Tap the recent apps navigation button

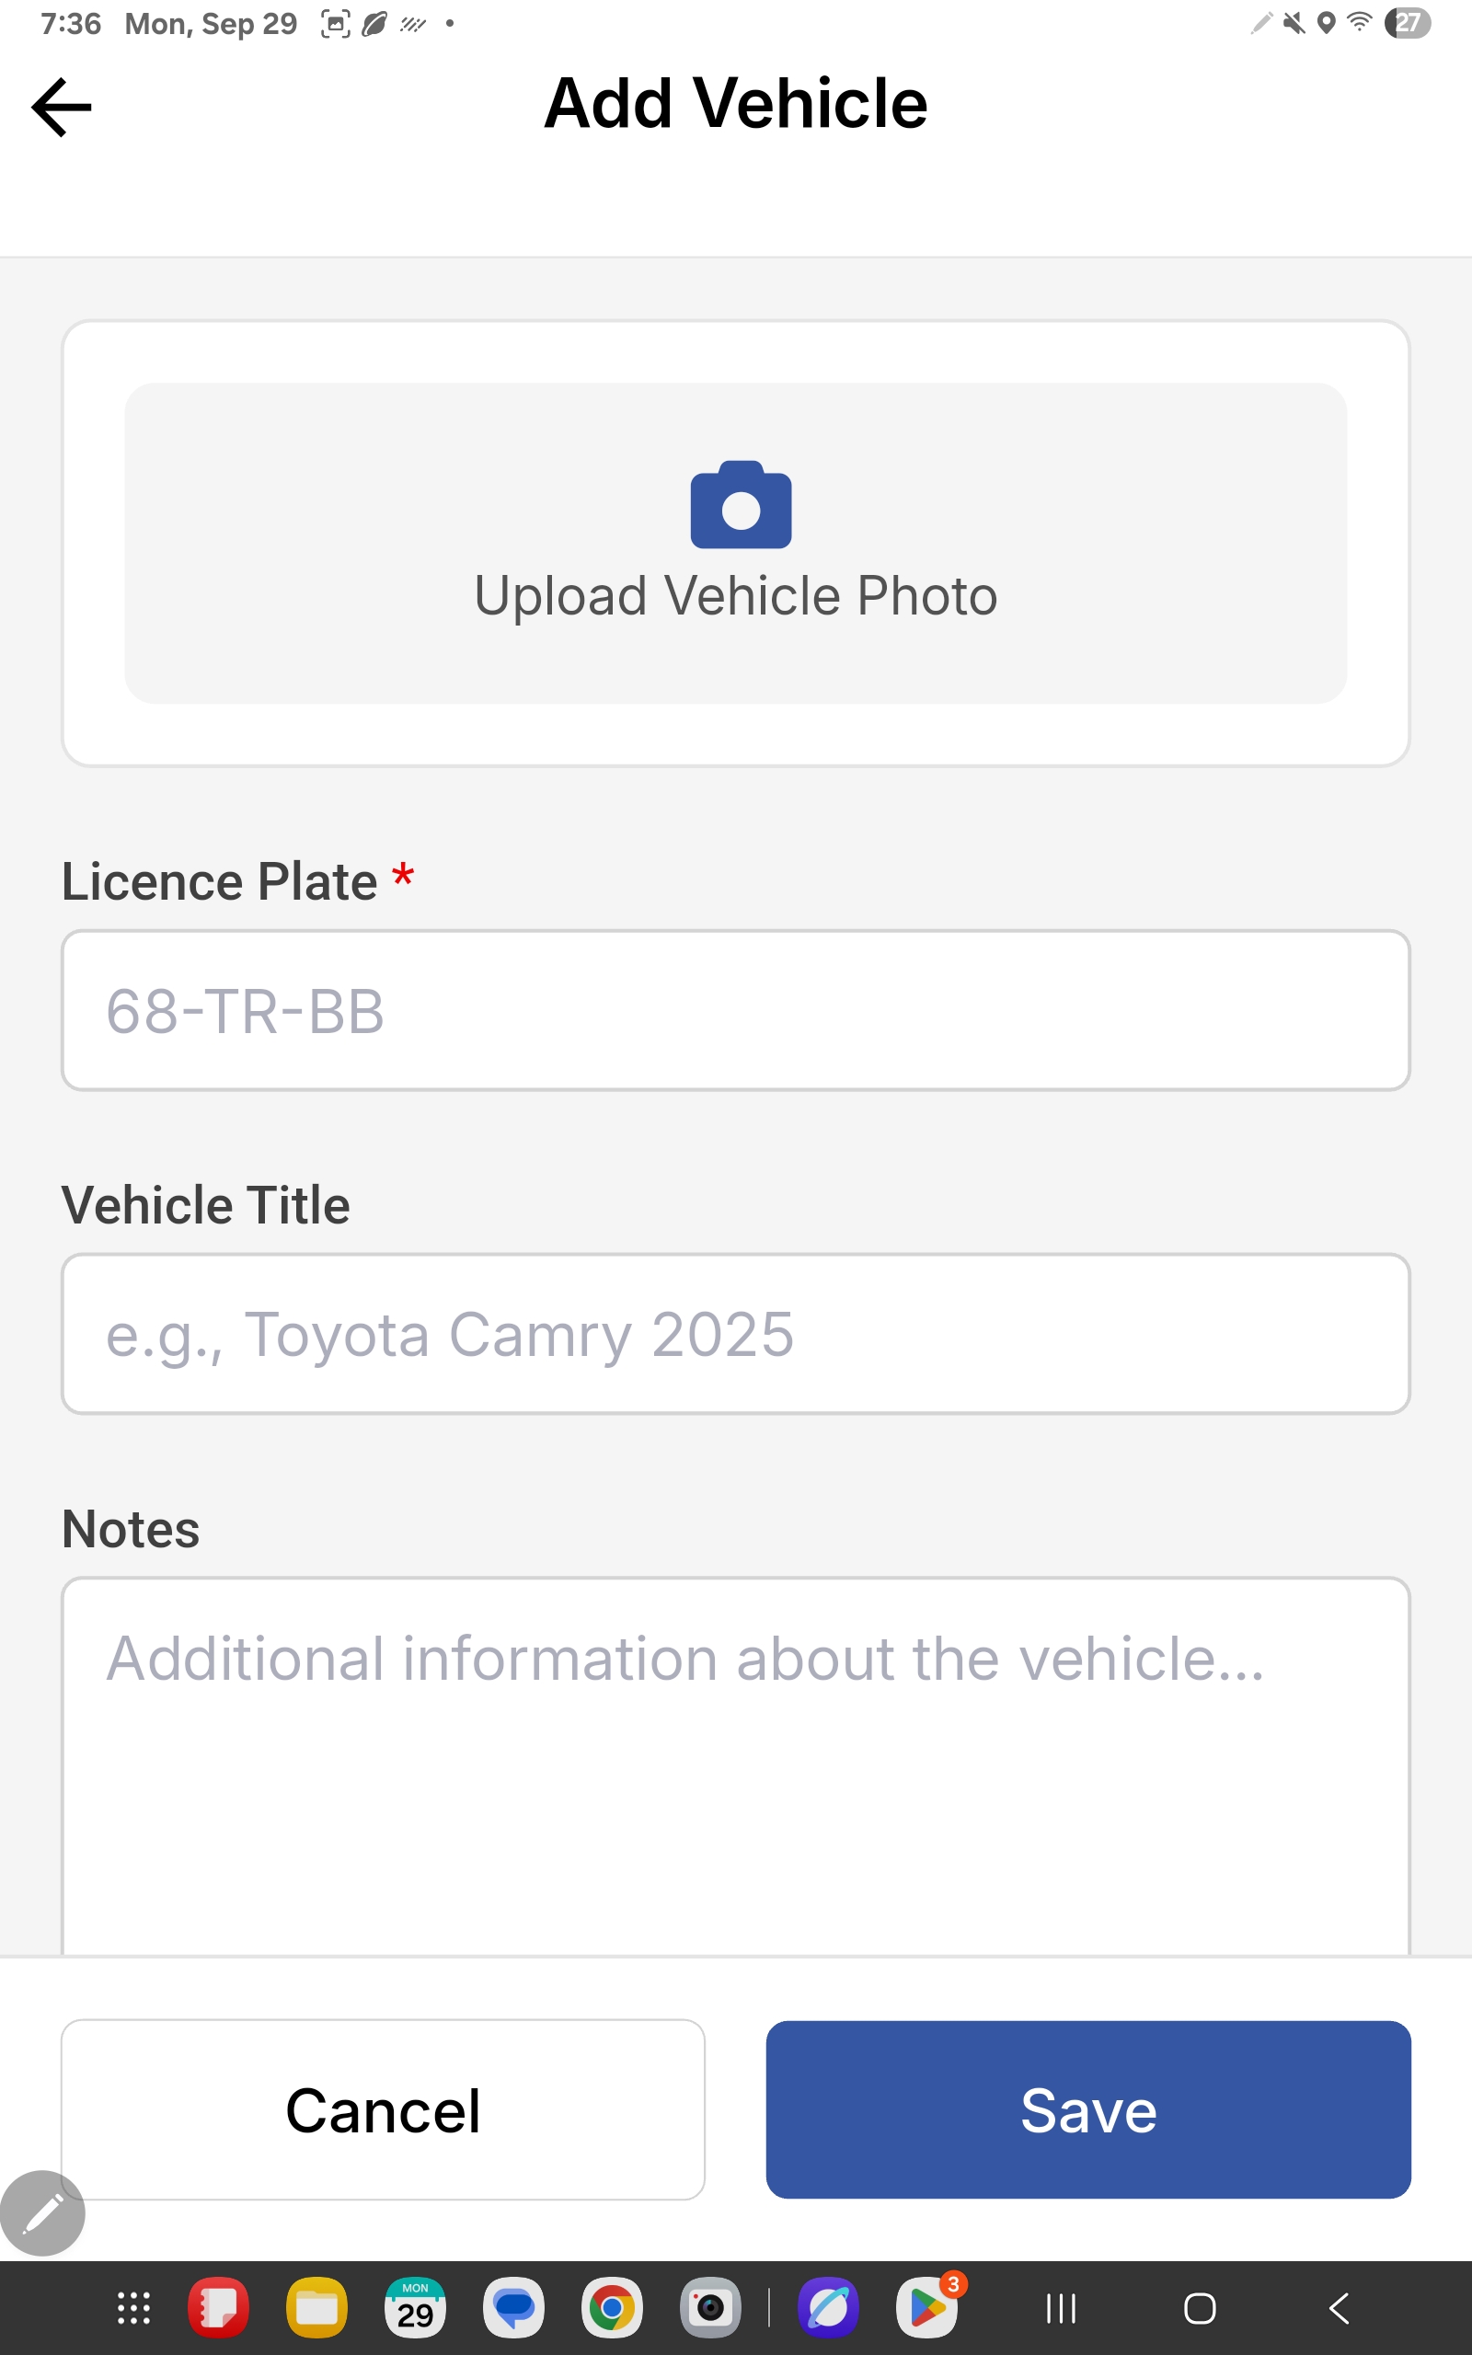click(x=1061, y=2308)
